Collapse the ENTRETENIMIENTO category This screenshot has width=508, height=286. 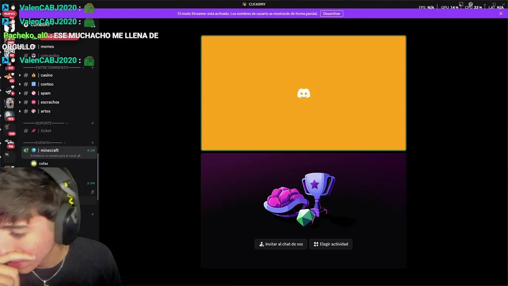(54, 68)
